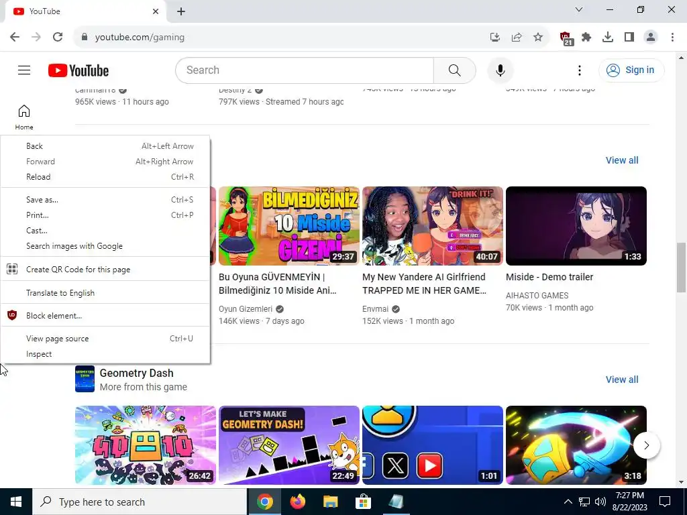Click the address bar URL
The image size is (687, 515).
click(140, 38)
